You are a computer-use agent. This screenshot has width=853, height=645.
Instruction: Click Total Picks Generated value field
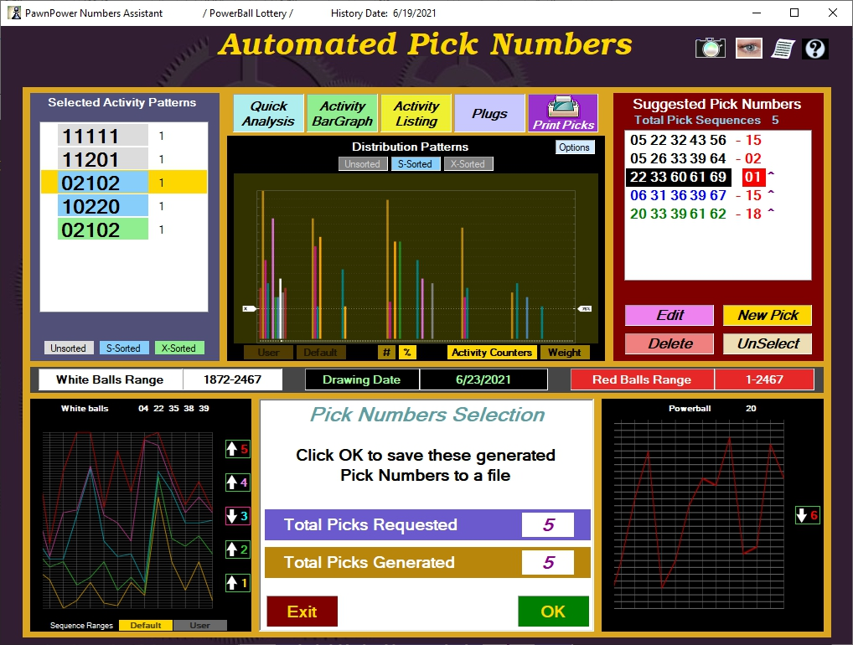pyautogui.click(x=548, y=562)
